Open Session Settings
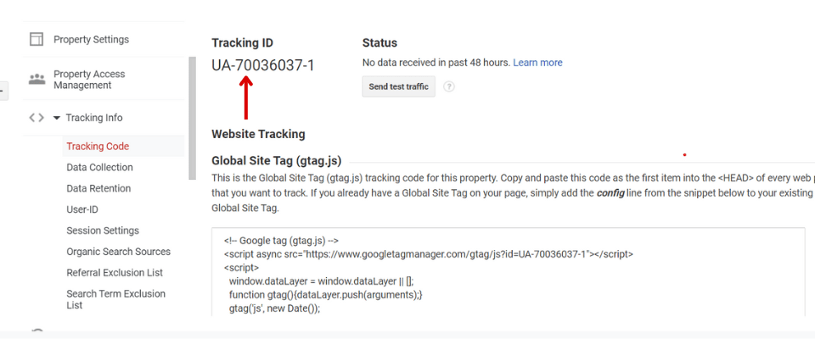 tap(103, 231)
